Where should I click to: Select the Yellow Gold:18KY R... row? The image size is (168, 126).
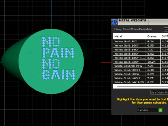click(x=140, y=58)
